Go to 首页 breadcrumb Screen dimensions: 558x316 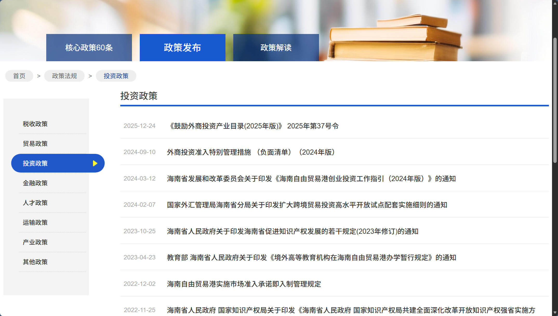(19, 76)
